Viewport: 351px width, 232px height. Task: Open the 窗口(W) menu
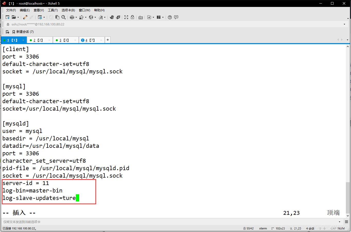click(85, 10)
